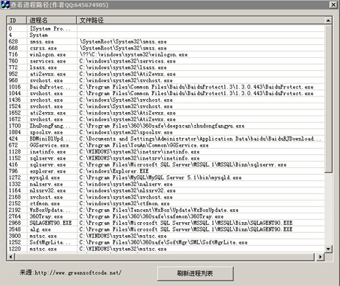This screenshot has width=340, height=286.
Task: Click the lsass.exe file path cell
Action: click(123, 67)
